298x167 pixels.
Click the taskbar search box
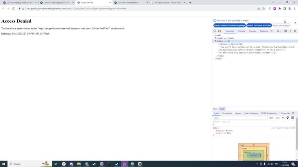[x=30, y=164]
